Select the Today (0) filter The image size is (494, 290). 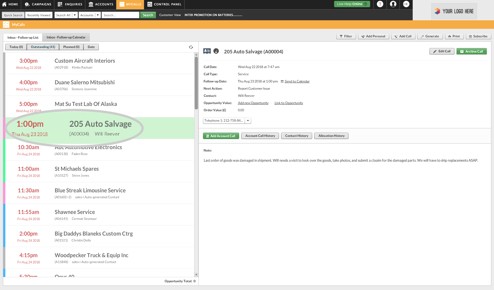(16, 47)
